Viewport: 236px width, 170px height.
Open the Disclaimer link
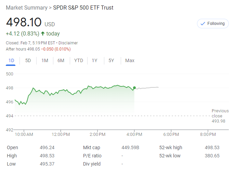[x=68, y=43]
